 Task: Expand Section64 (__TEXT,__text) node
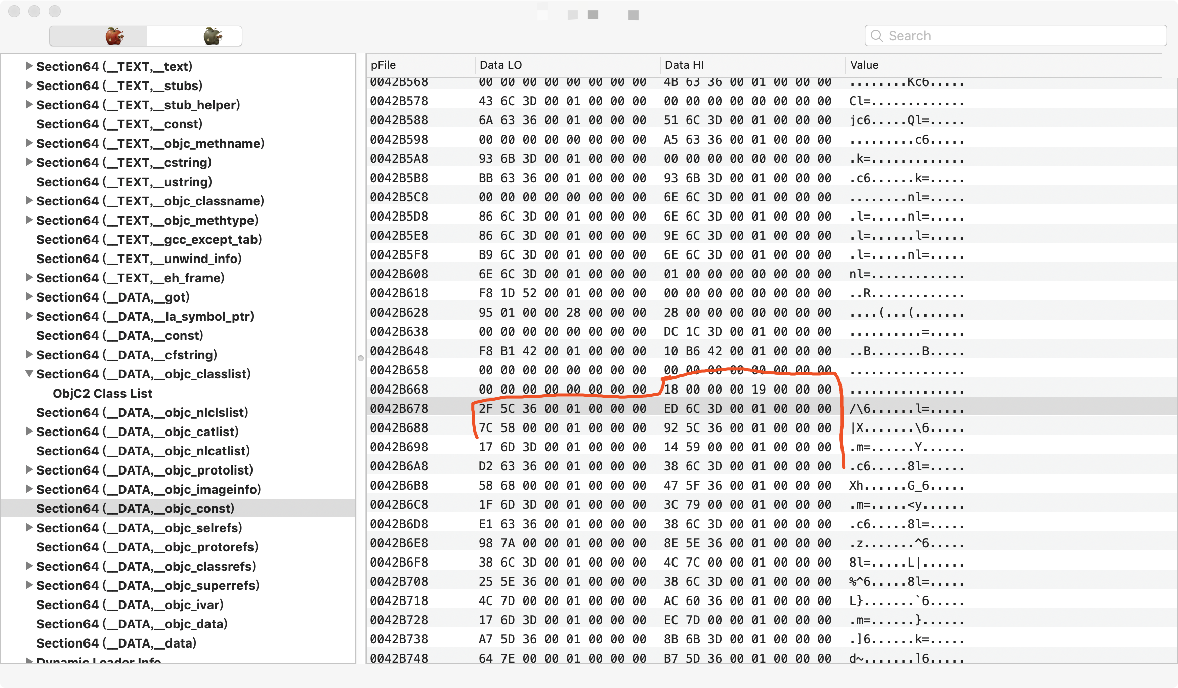point(29,66)
